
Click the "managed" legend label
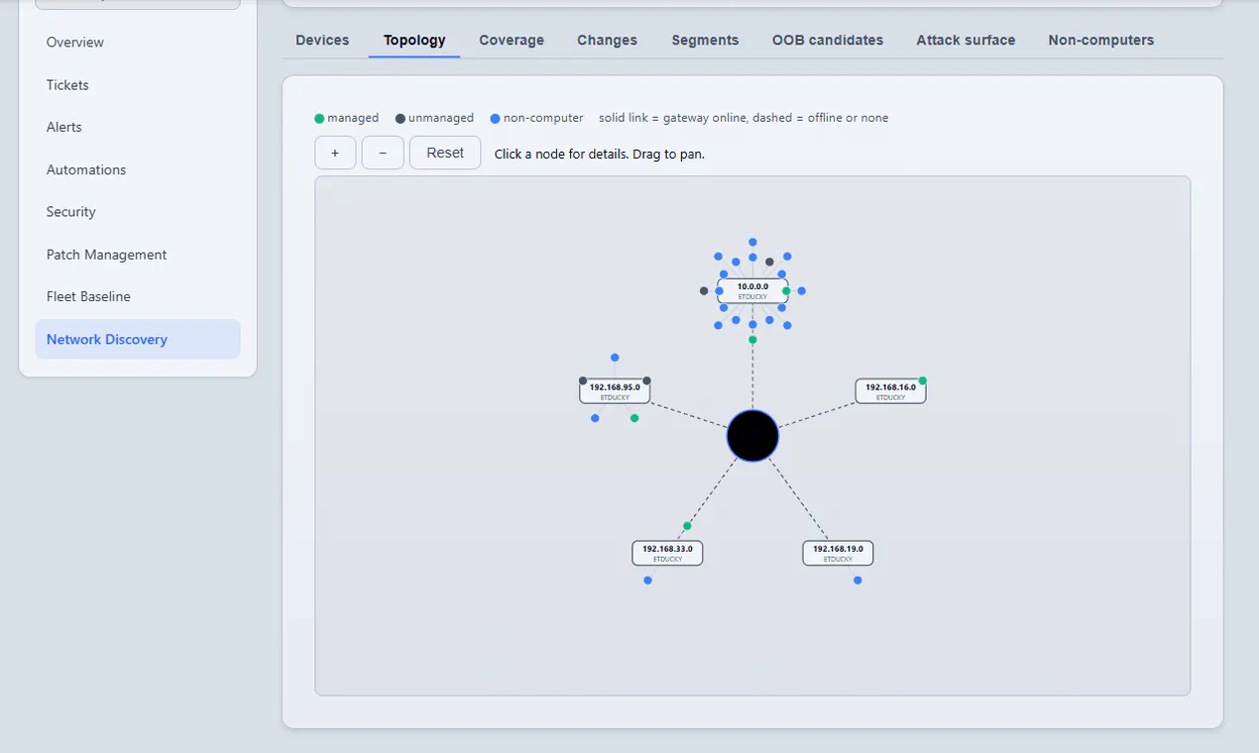tap(353, 118)
